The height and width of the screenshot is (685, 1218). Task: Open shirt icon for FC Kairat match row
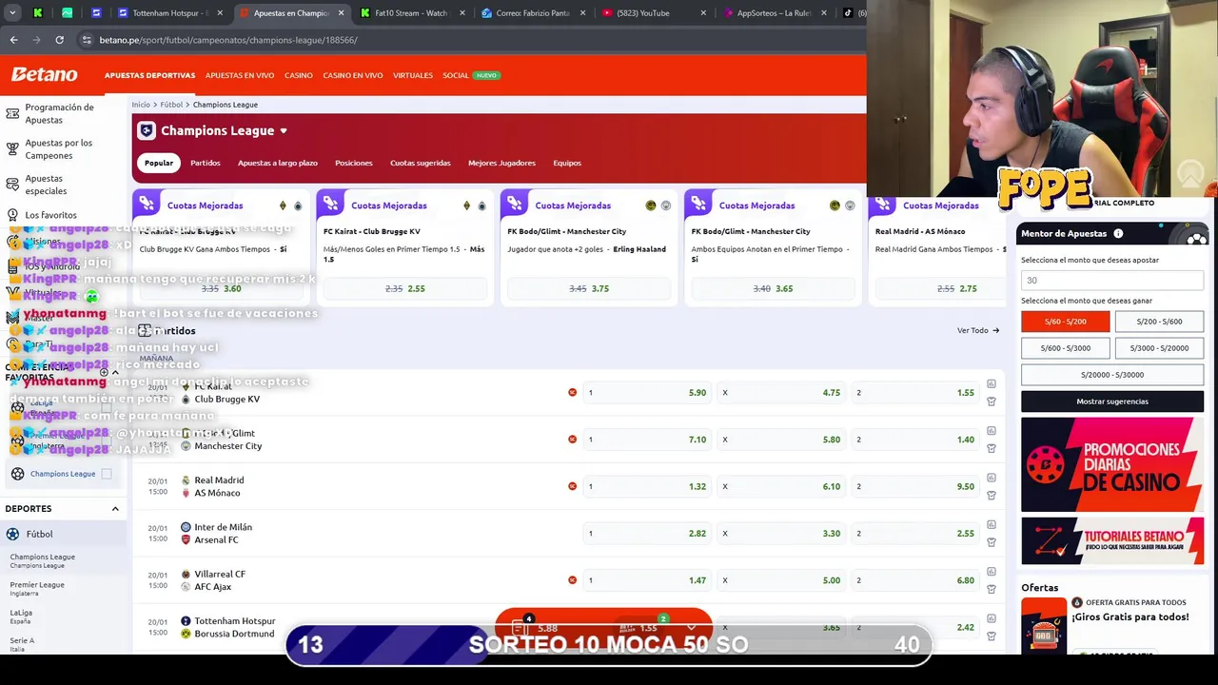[x=991, y=401]
